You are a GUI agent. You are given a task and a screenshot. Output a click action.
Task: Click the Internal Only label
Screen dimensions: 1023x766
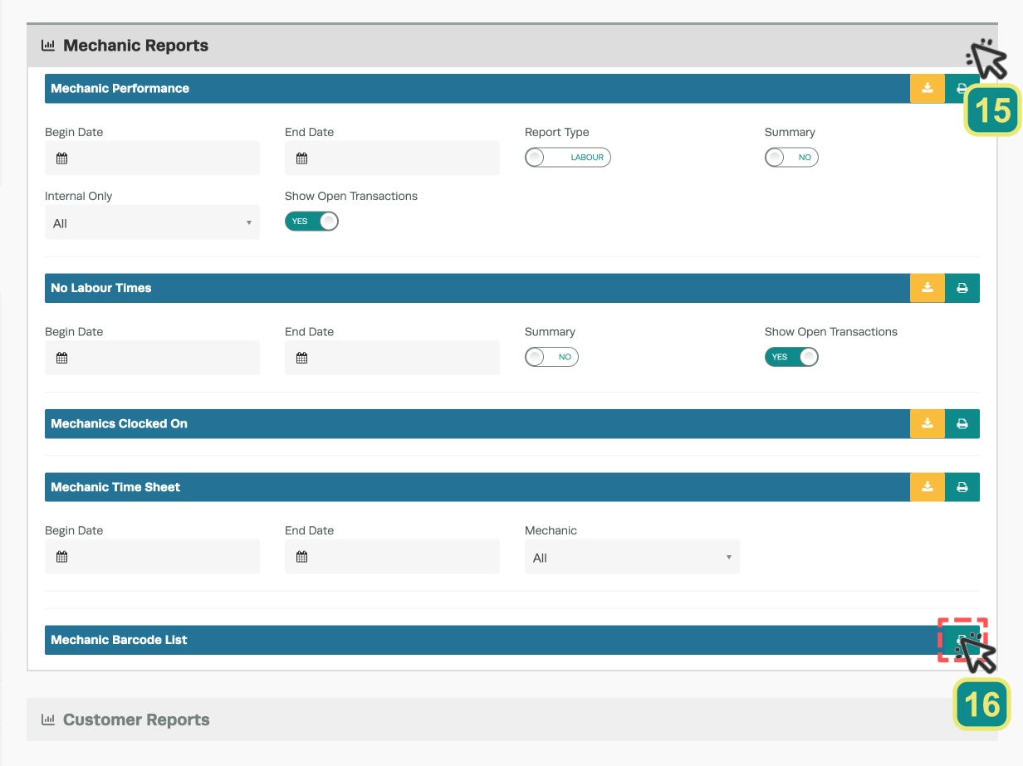coord(78,196)
